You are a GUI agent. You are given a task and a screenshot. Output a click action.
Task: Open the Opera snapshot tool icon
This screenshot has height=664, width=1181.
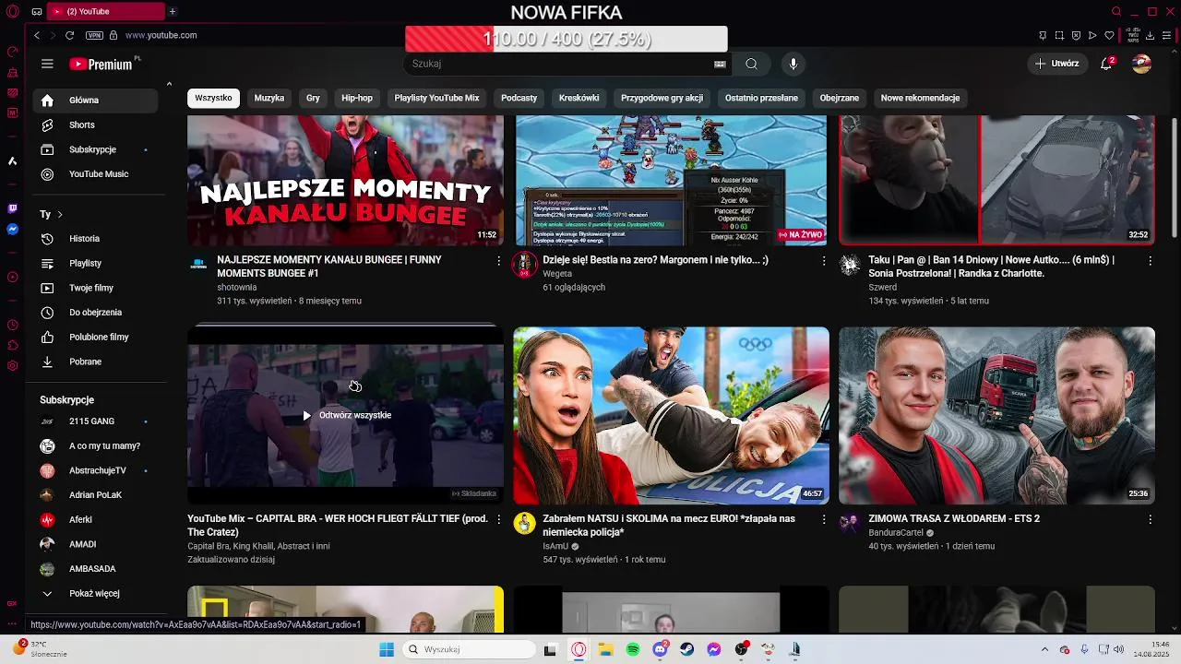coord(1059,35)
